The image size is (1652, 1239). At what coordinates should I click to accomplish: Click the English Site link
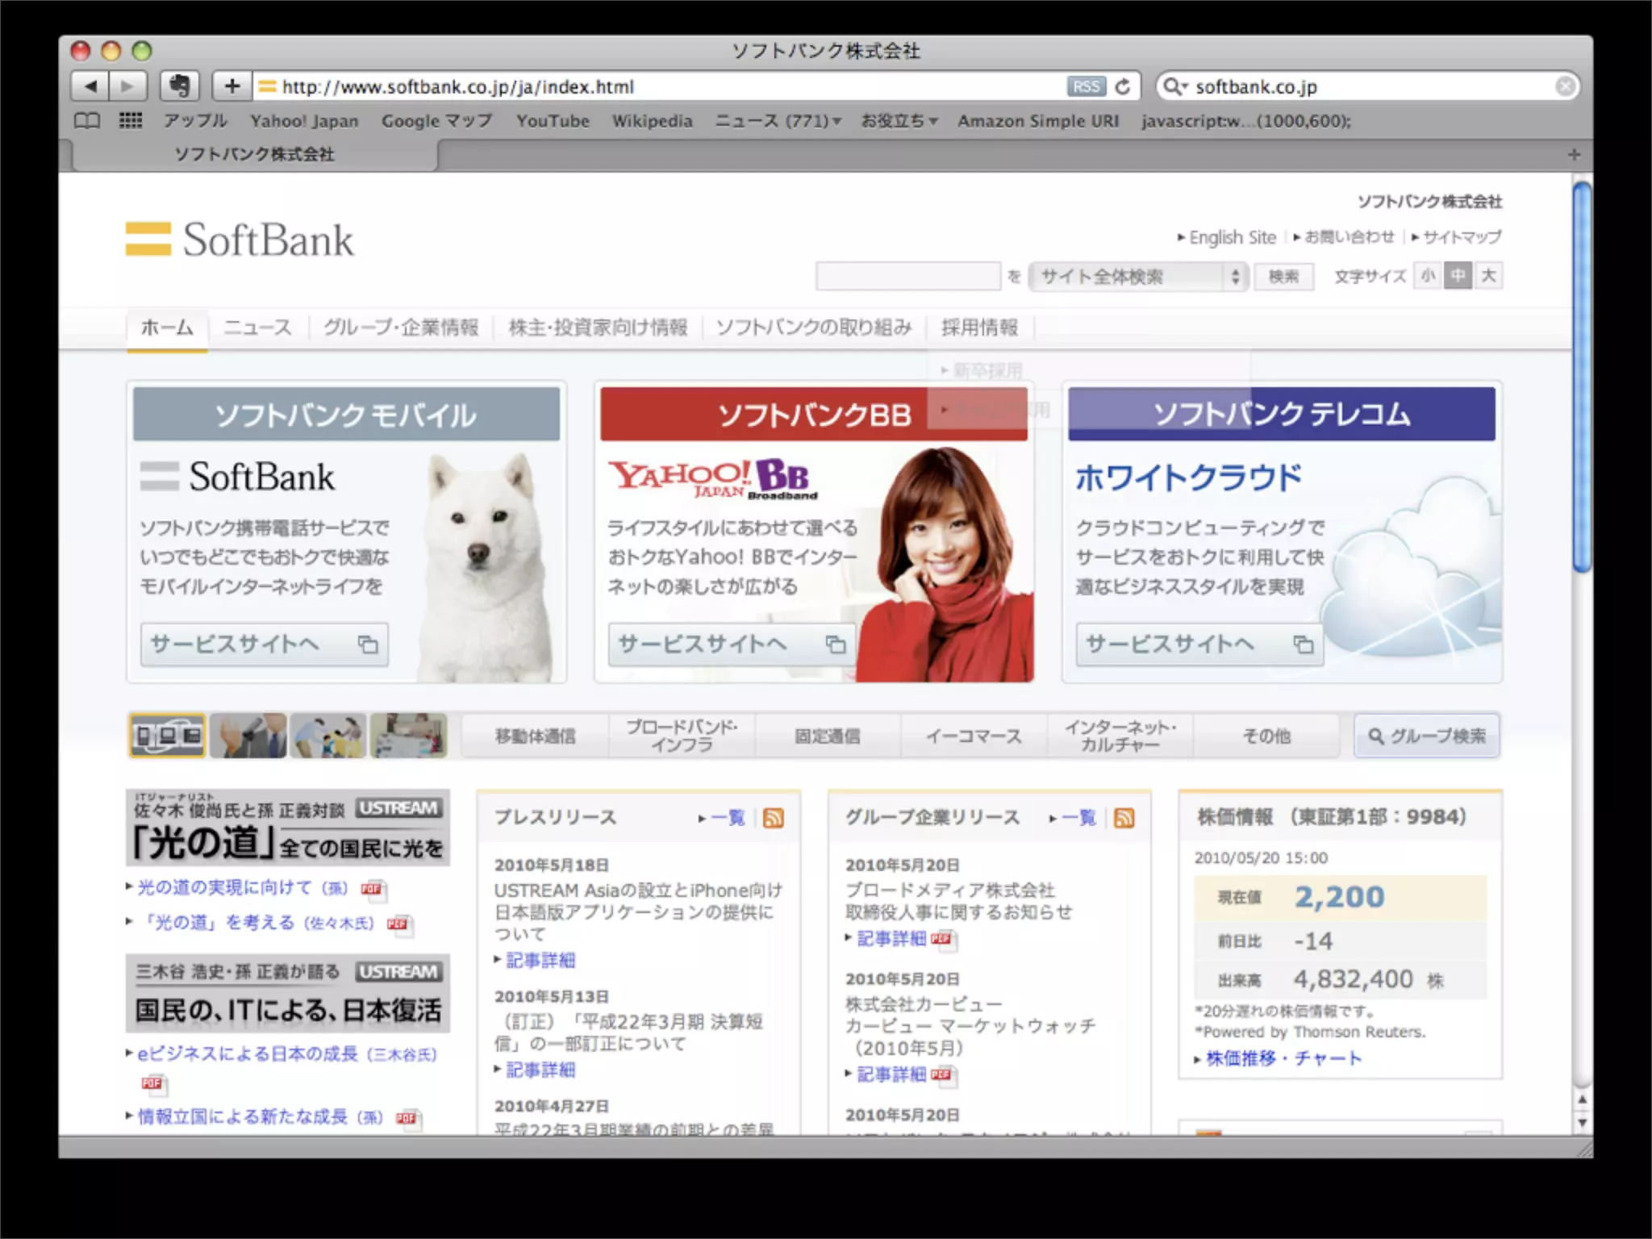point(1232,237)
